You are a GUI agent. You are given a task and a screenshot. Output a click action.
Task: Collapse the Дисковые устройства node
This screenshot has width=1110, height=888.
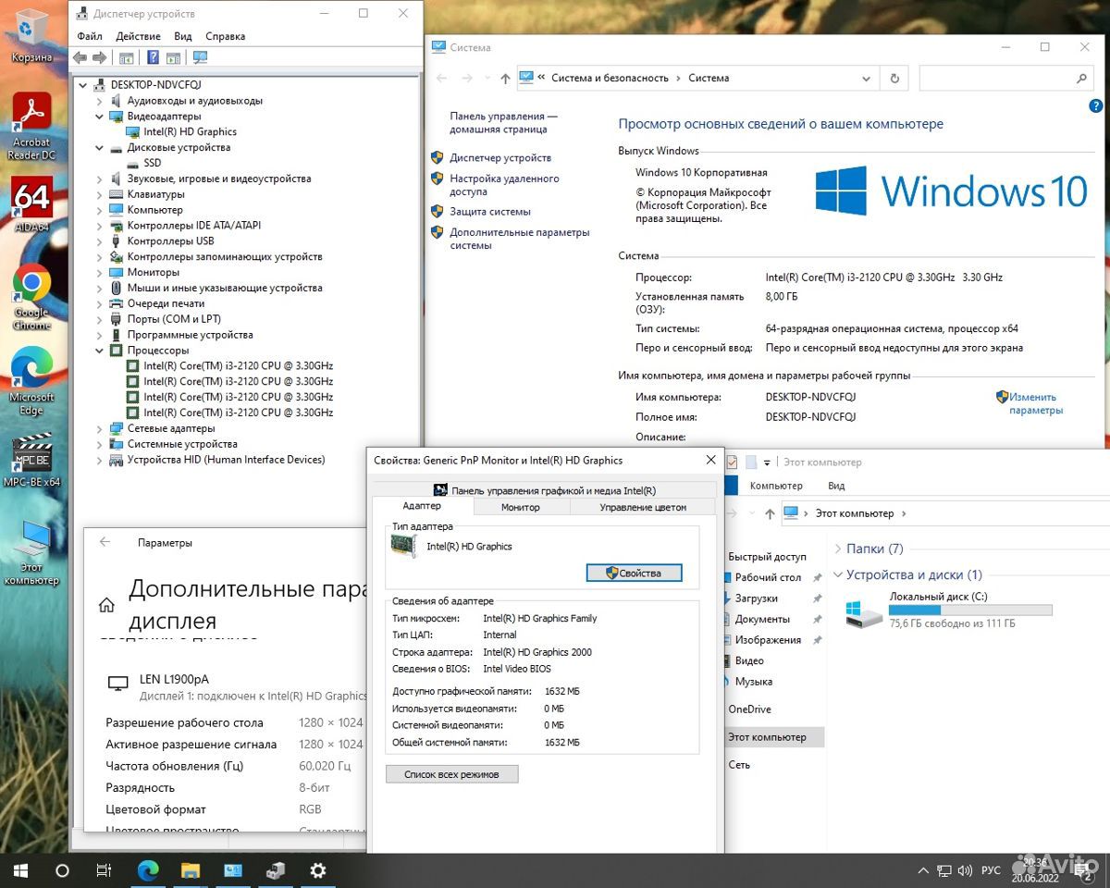pos(100,147)
